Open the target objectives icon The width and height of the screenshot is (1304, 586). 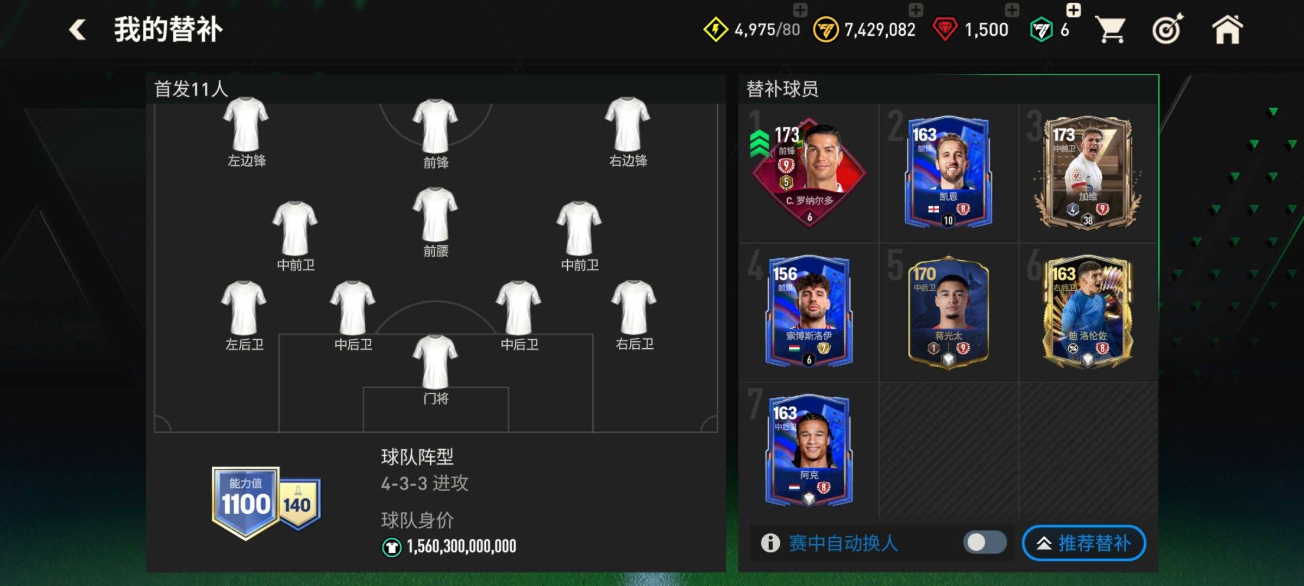point(1168,29)
